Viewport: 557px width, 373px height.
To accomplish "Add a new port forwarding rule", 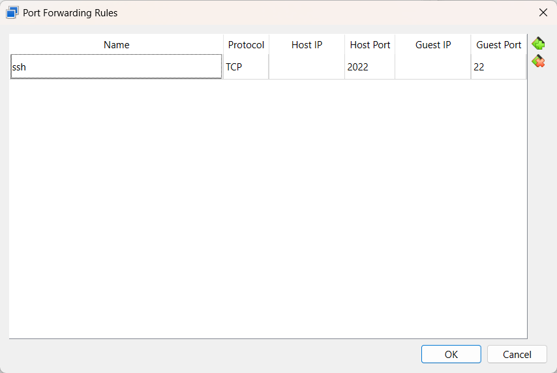I will 538,44.
